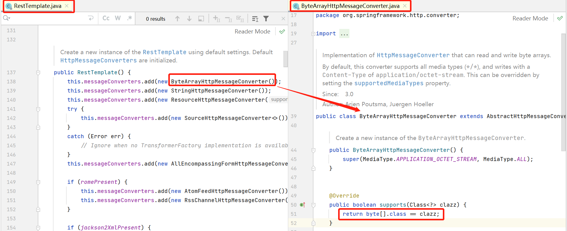Click green inspection checkmark in right editor
Screen dimensions: 567x231
point(560,19)
